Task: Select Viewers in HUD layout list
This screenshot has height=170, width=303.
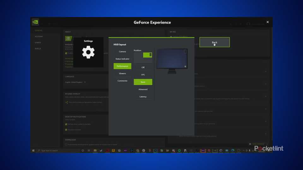Action: tap(122, 73)
